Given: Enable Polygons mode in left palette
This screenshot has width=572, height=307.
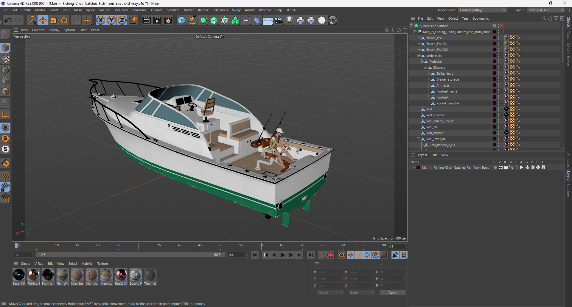Looking at the screenshot, I should click(5, 91).
